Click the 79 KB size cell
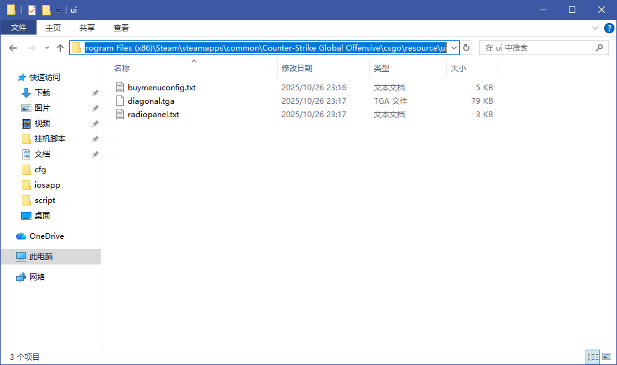The image size is (617, 365). click(482, 101)
